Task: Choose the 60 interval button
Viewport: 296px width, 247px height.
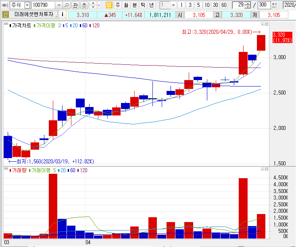Action: point(224,5)
